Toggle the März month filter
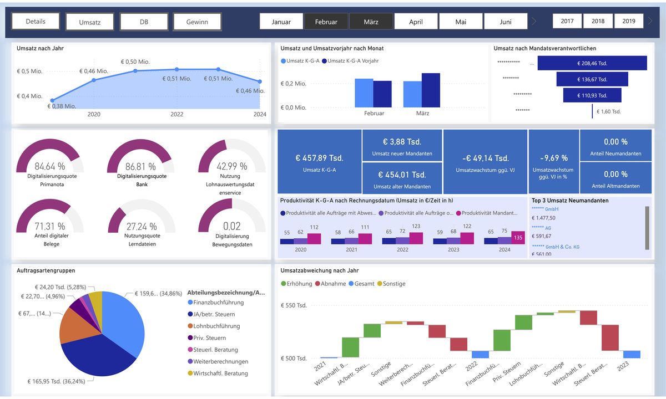This screenshot has width=666, height=399. point(371,22)
